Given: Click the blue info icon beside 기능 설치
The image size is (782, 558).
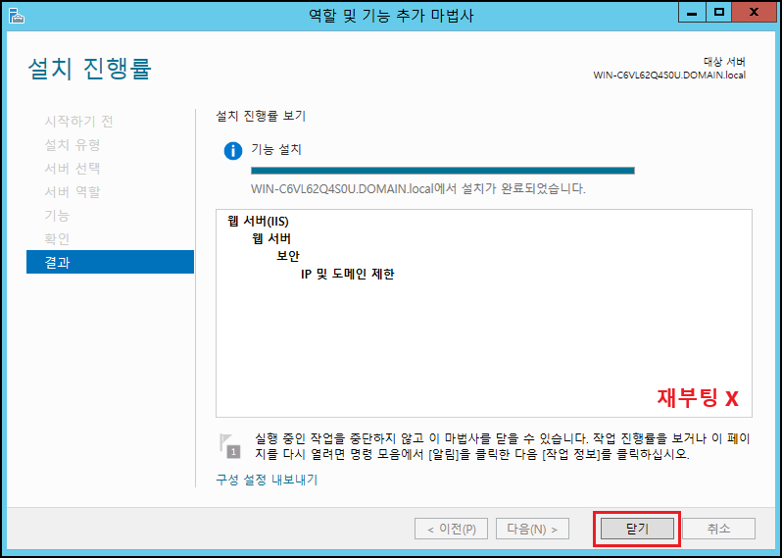Looking at the screenshot, I should pos(233,150).
